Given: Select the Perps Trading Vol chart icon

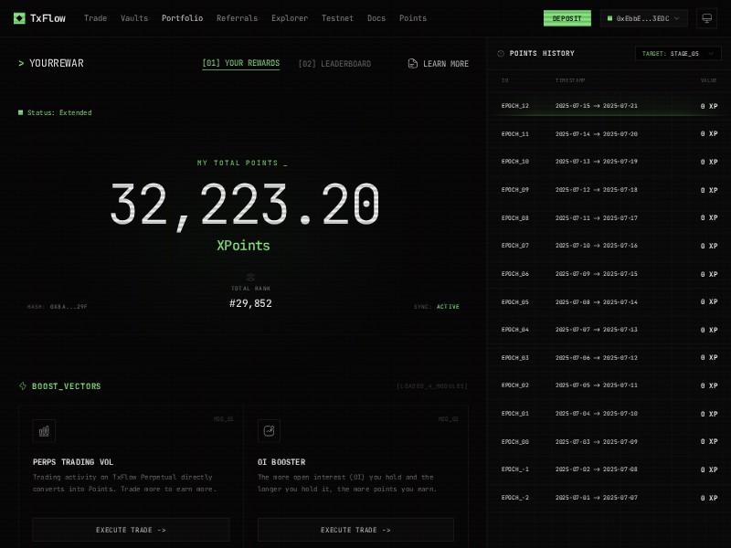Looking at the screenshot, I should [44, 430].
